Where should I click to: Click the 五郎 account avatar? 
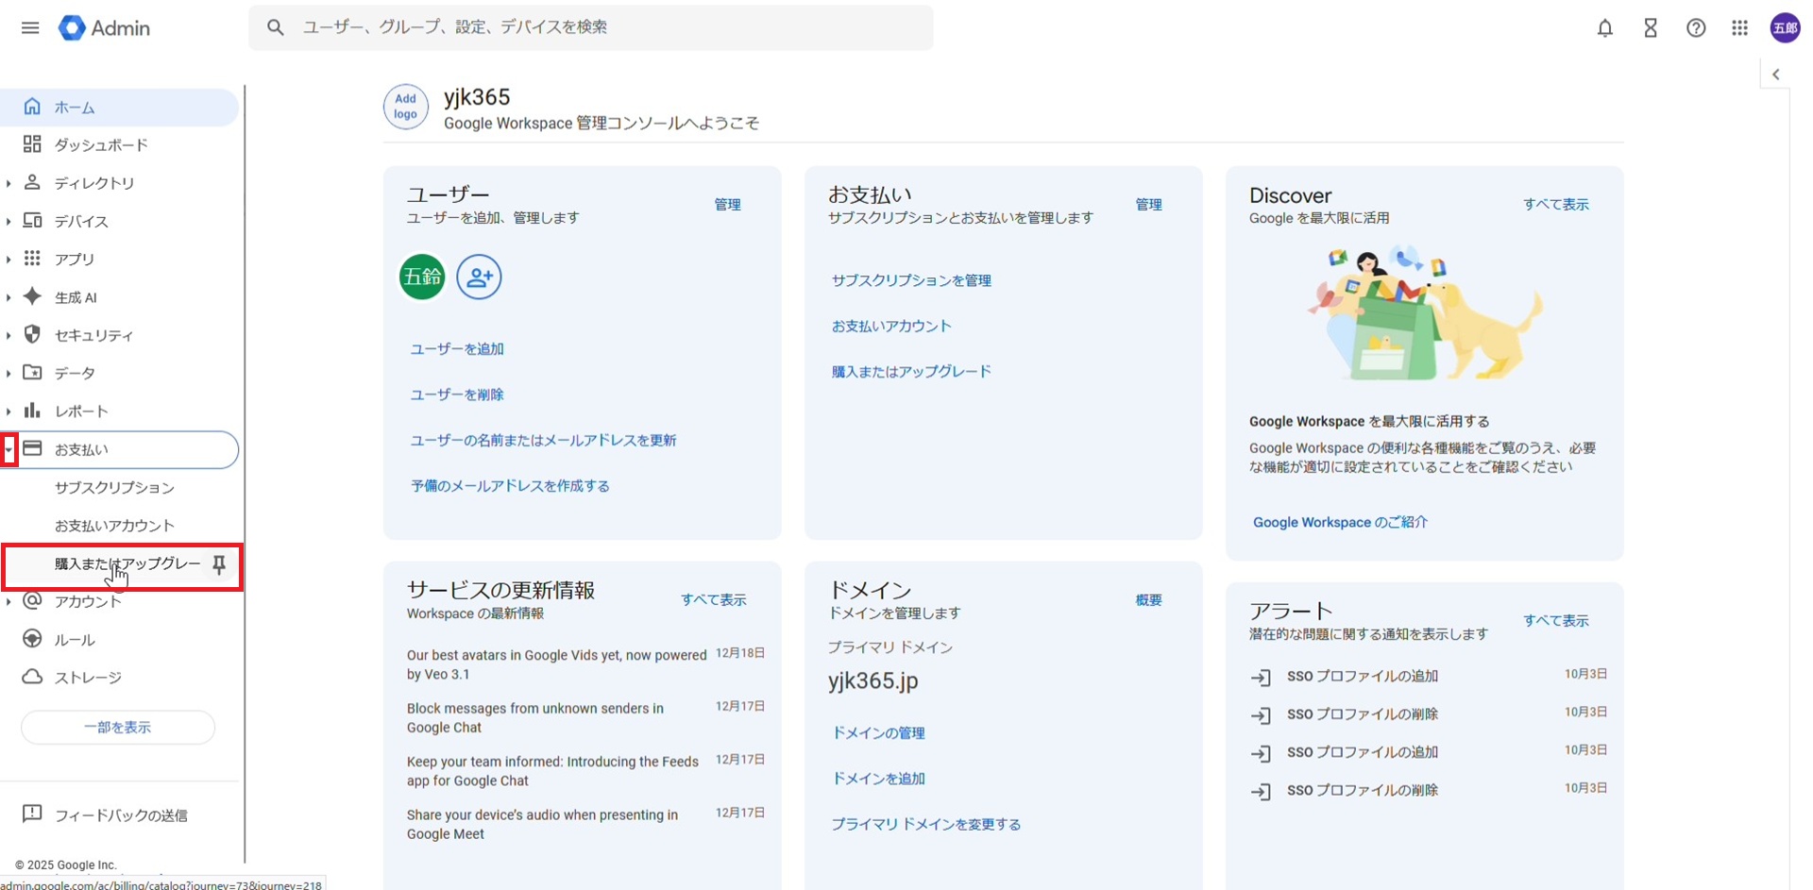1785,28
